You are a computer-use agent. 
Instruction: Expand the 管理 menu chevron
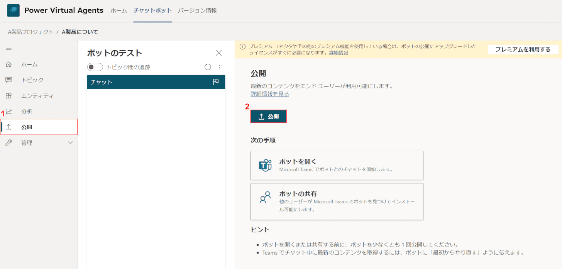tap(70, 143)
